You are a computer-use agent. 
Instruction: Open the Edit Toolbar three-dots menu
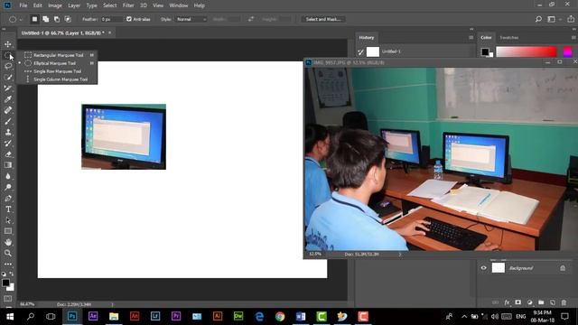click(x=8, y=265)
